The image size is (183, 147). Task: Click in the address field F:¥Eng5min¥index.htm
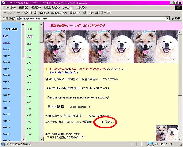click(92, 19)
